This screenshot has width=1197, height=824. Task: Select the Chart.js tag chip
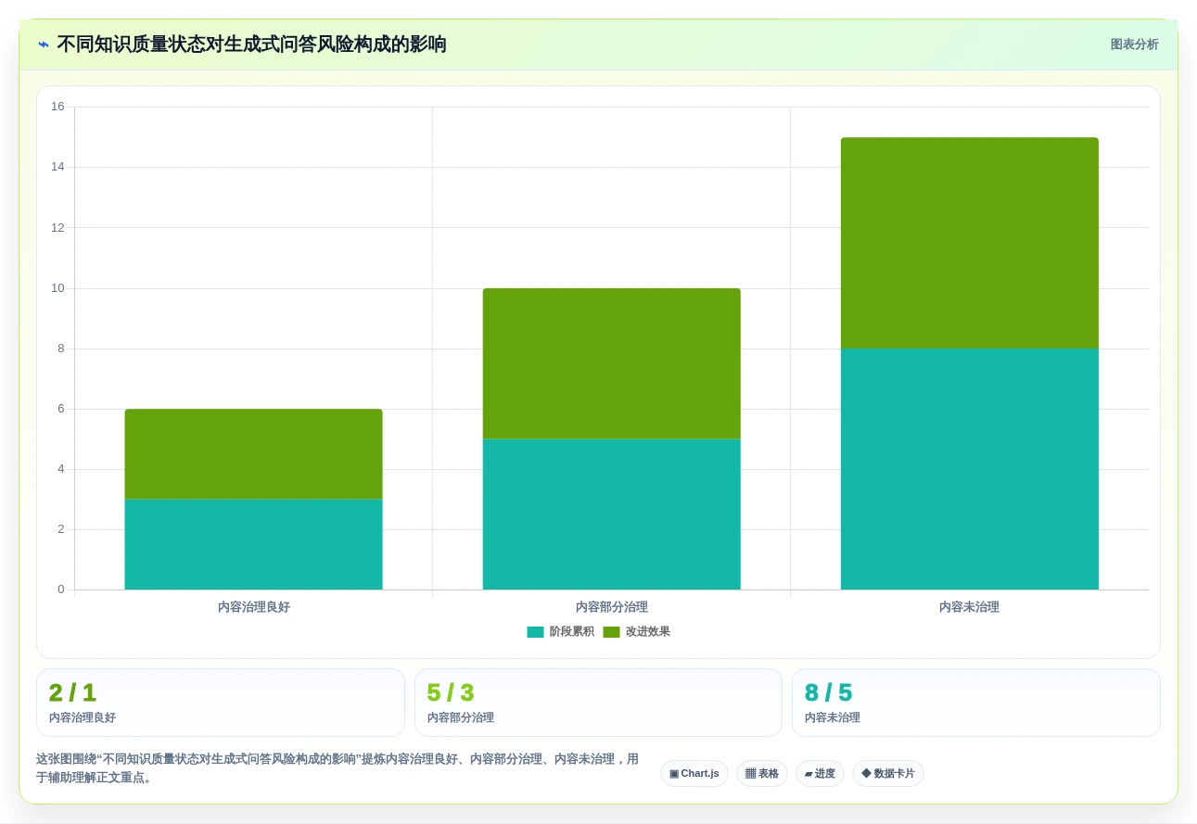point(694,773)
